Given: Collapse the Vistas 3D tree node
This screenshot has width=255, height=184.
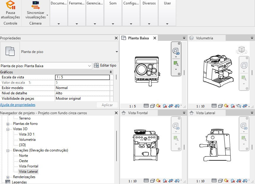Looking at the screenshot, I should pyautogui.click(x=8, y=129).
